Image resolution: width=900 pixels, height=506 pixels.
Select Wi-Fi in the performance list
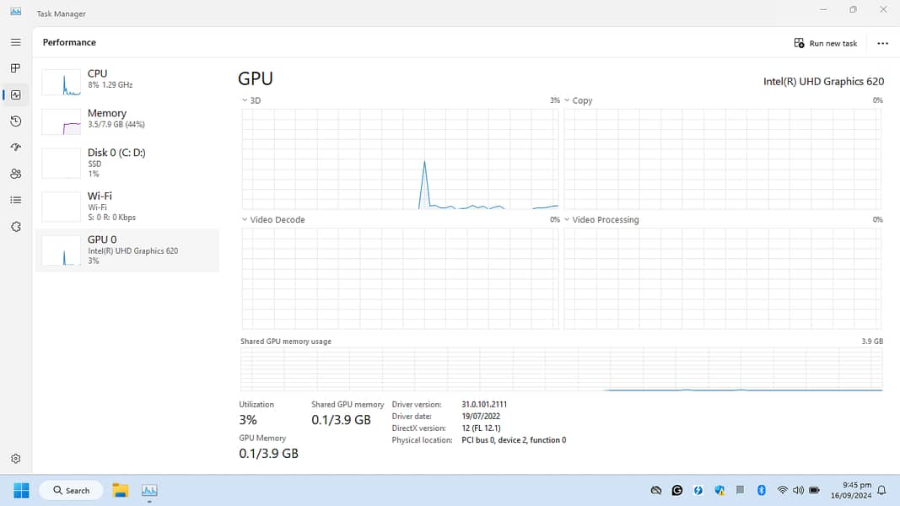point(127,206)
